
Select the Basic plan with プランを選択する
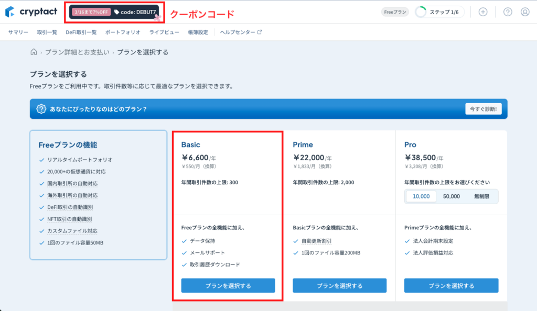228,285
